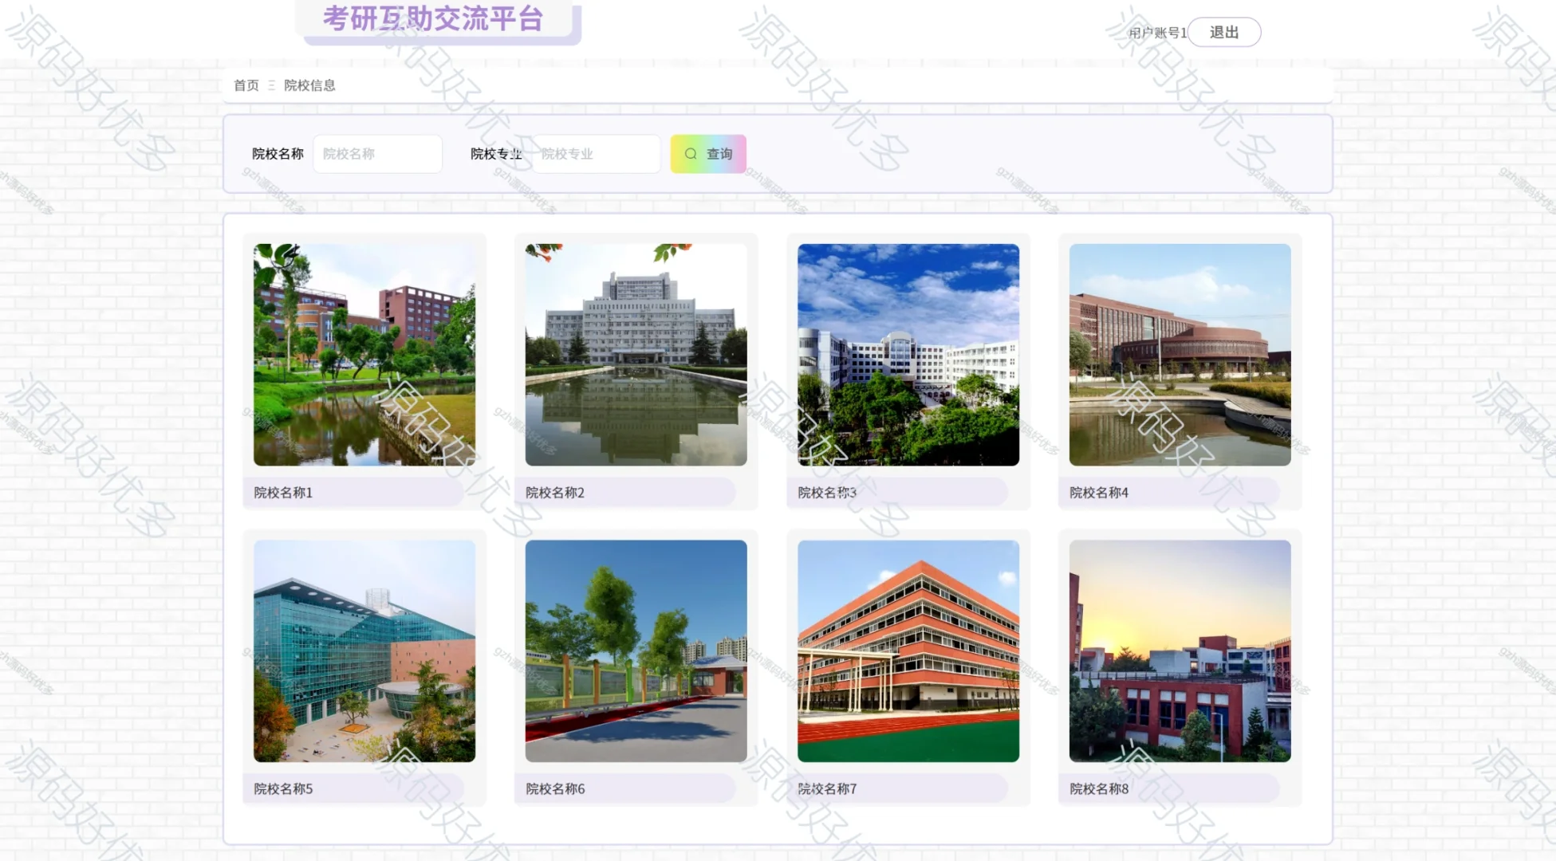This screenshot has height=861, width=1556.
Task: Open the 院校信息 breadcrumb item
Action: click(x=309, y=85)
